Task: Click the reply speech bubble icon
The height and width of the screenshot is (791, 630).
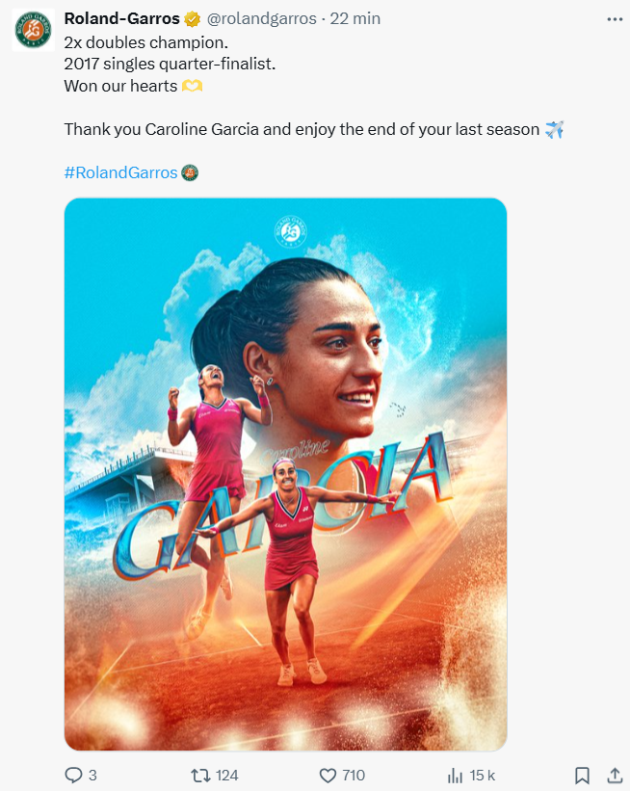Action: (73, 775)
